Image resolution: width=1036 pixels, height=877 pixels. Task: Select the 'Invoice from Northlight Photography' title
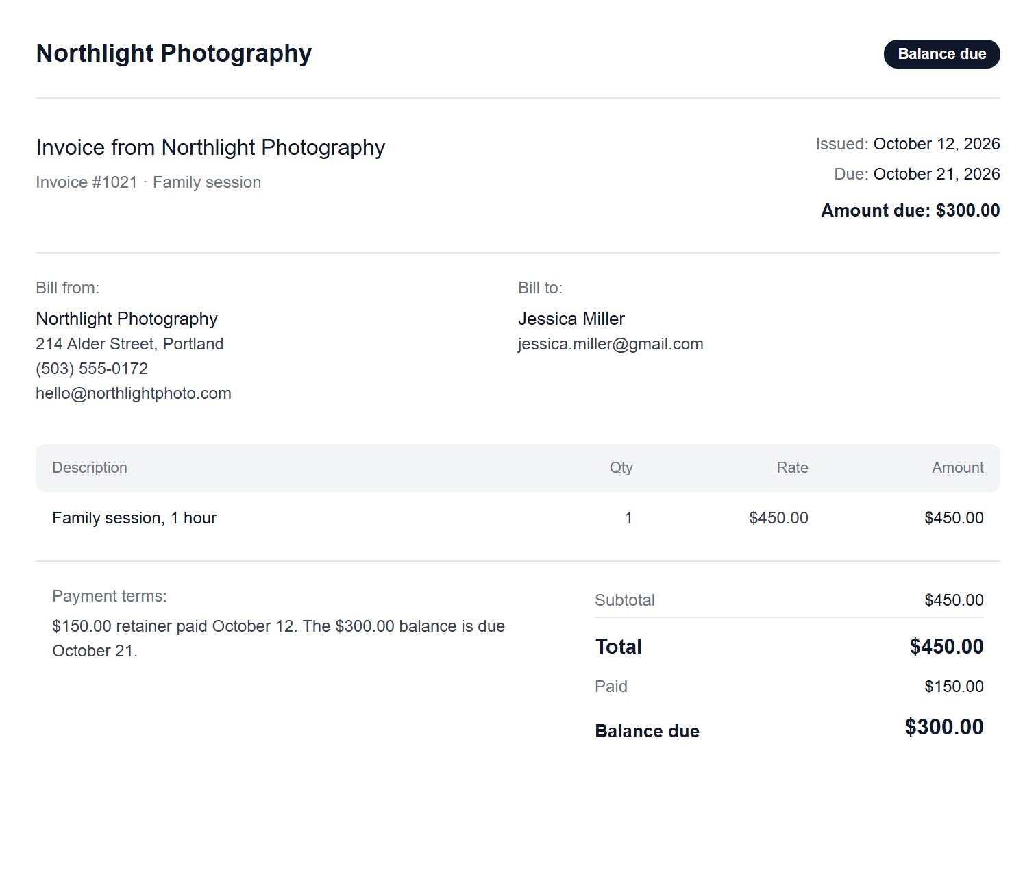click(x=210, y=147)
